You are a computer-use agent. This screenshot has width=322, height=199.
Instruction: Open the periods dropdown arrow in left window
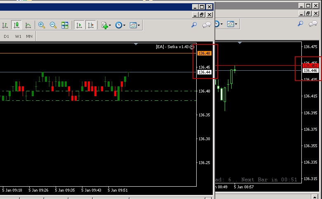(x=124, y=25)
